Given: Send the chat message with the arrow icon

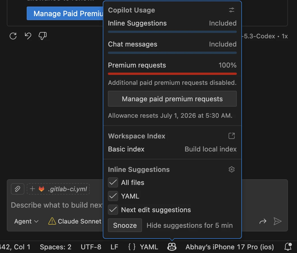Looking at the screenshot, I should [x=277, y=221].
